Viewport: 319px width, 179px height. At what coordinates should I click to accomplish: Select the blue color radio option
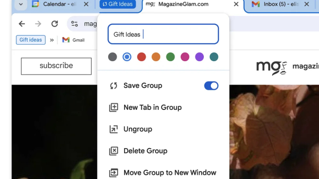click(127, 57)
